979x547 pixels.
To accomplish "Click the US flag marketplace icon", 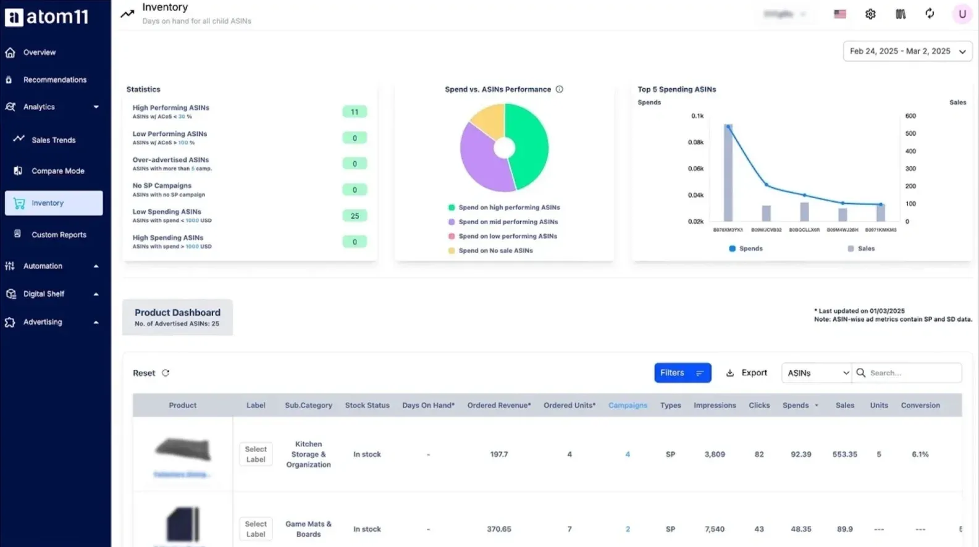I will tap(840, 14).
